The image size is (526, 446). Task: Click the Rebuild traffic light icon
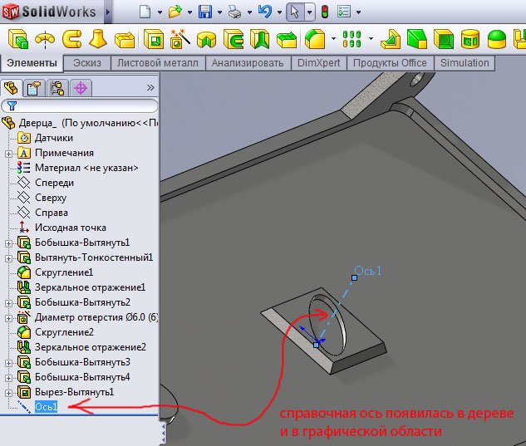point(324,12)
